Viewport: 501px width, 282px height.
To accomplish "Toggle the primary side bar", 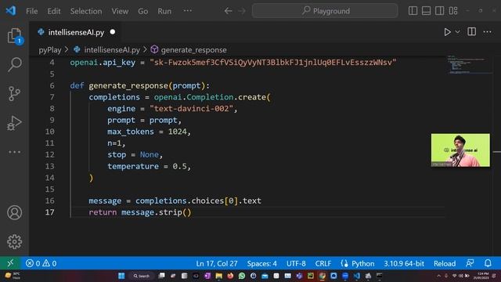I will tap(413, 11).
